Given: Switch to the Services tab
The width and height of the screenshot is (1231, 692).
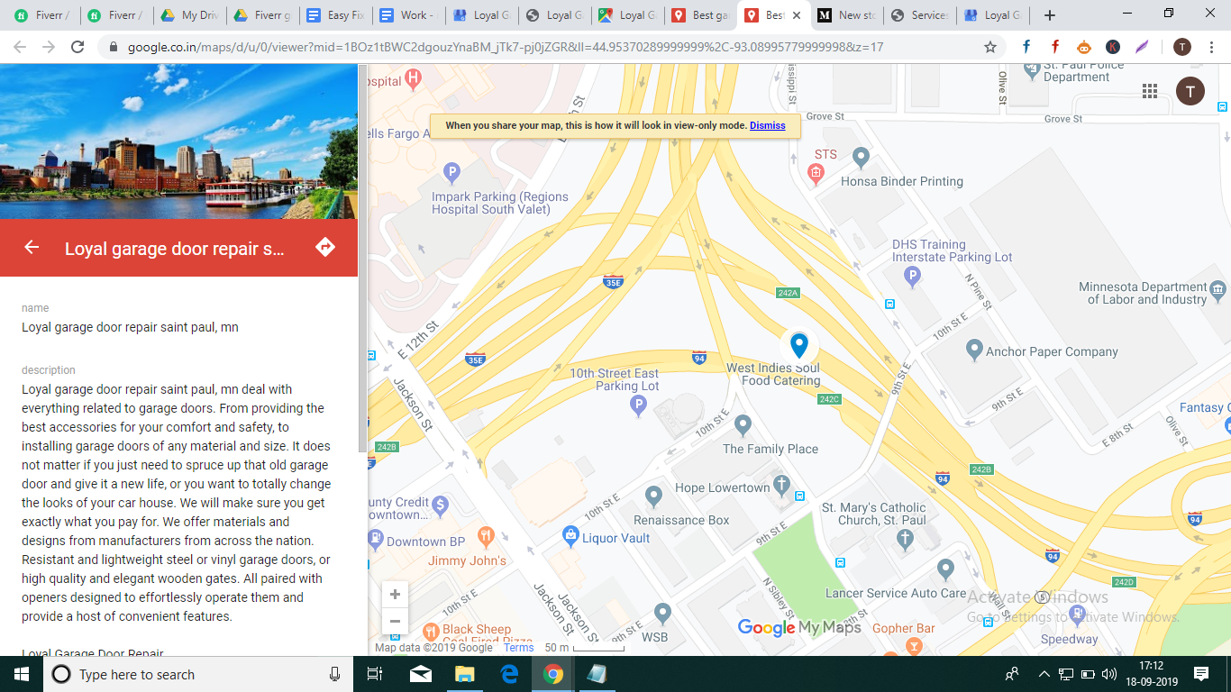Looking at the screenshot, I should 918,15.
